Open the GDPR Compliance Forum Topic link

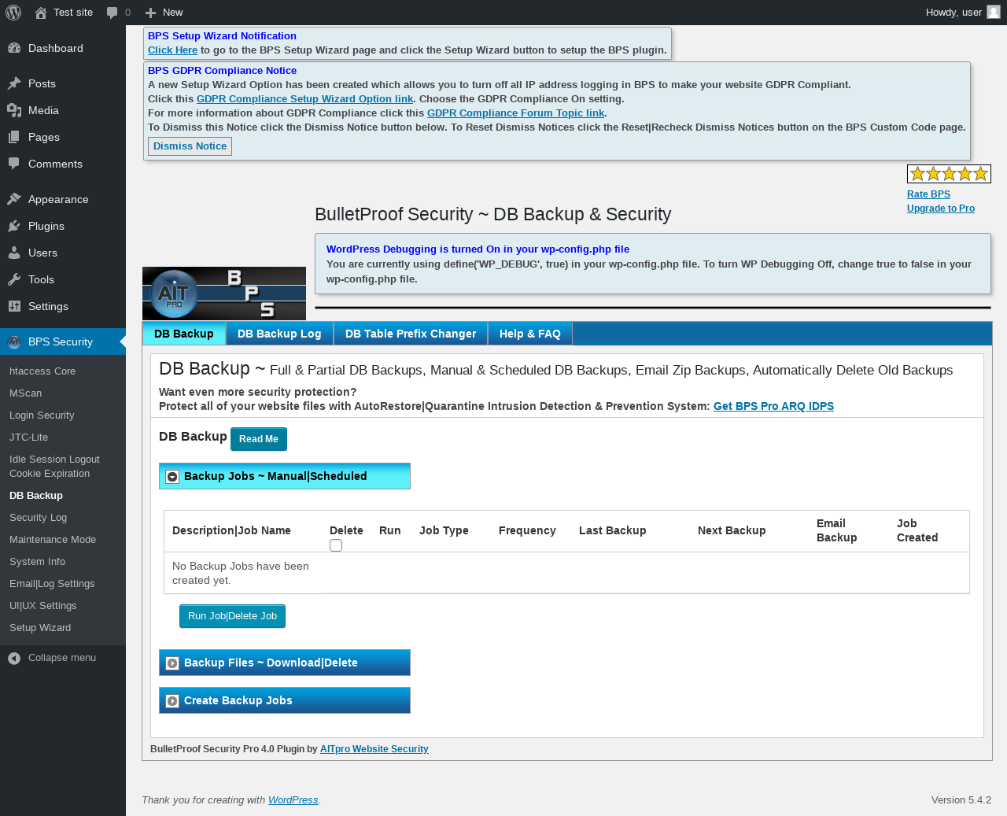click(x=515, y=113)
